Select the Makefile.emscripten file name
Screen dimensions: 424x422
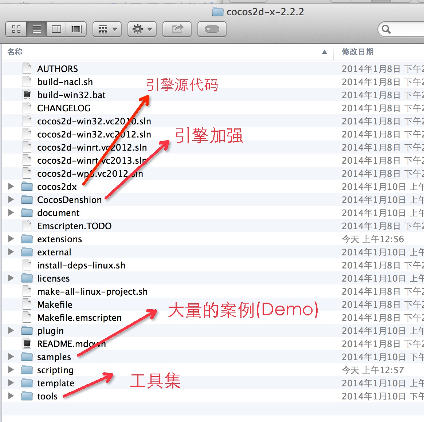(x=79, y=318)
